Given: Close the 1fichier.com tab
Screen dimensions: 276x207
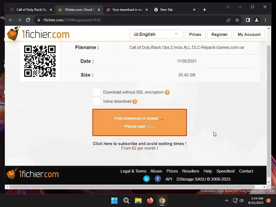Looking at the screenshot, I should (x=99, y=10).
